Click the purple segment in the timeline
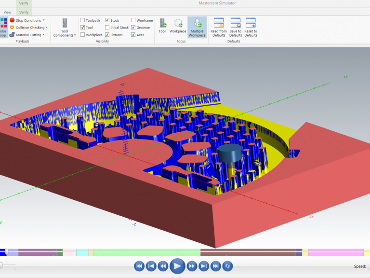Viewport: 370px width, 278px height. point(38,252)
